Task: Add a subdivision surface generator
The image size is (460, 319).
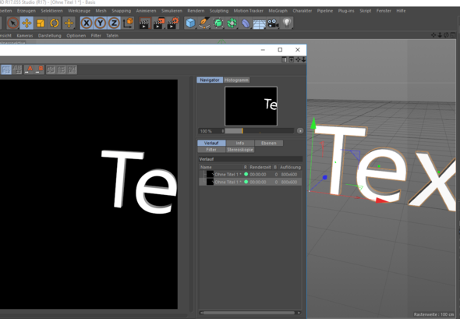Action: click(x=218, y=23)
